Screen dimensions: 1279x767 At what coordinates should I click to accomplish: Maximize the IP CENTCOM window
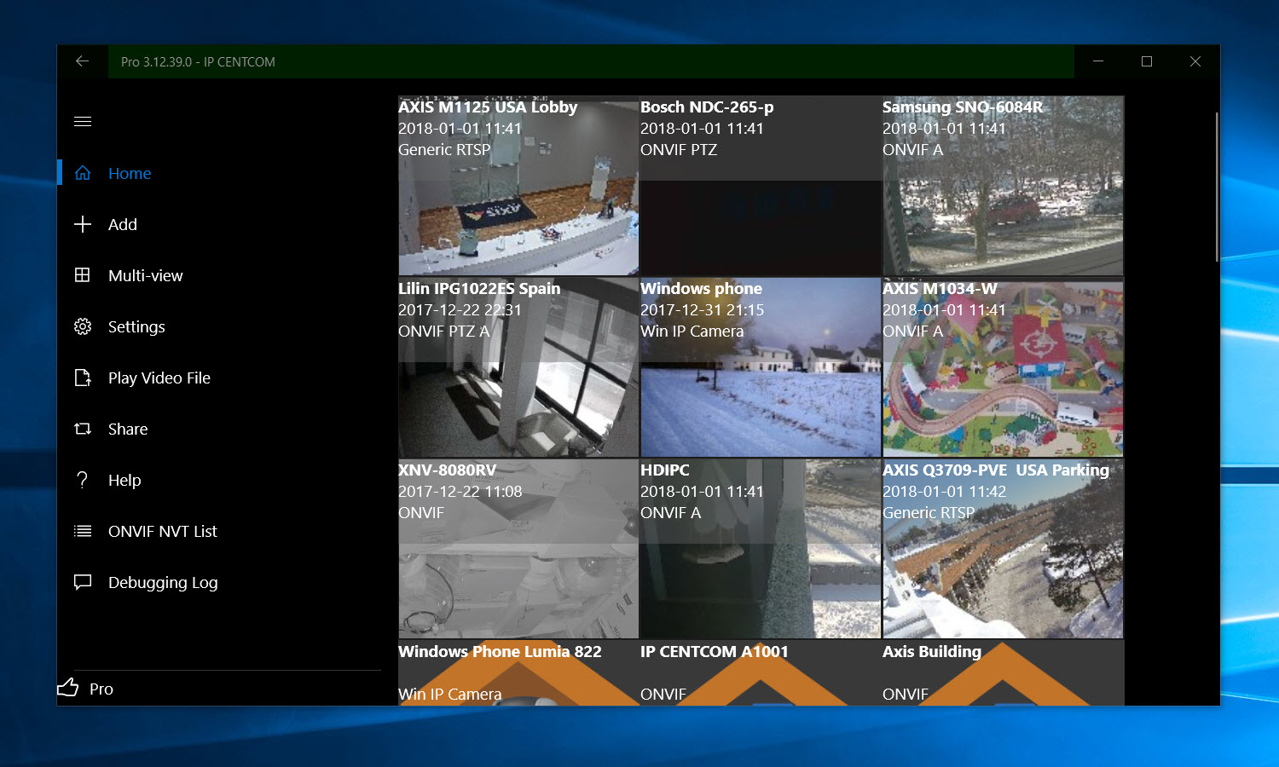(1147, 61)
